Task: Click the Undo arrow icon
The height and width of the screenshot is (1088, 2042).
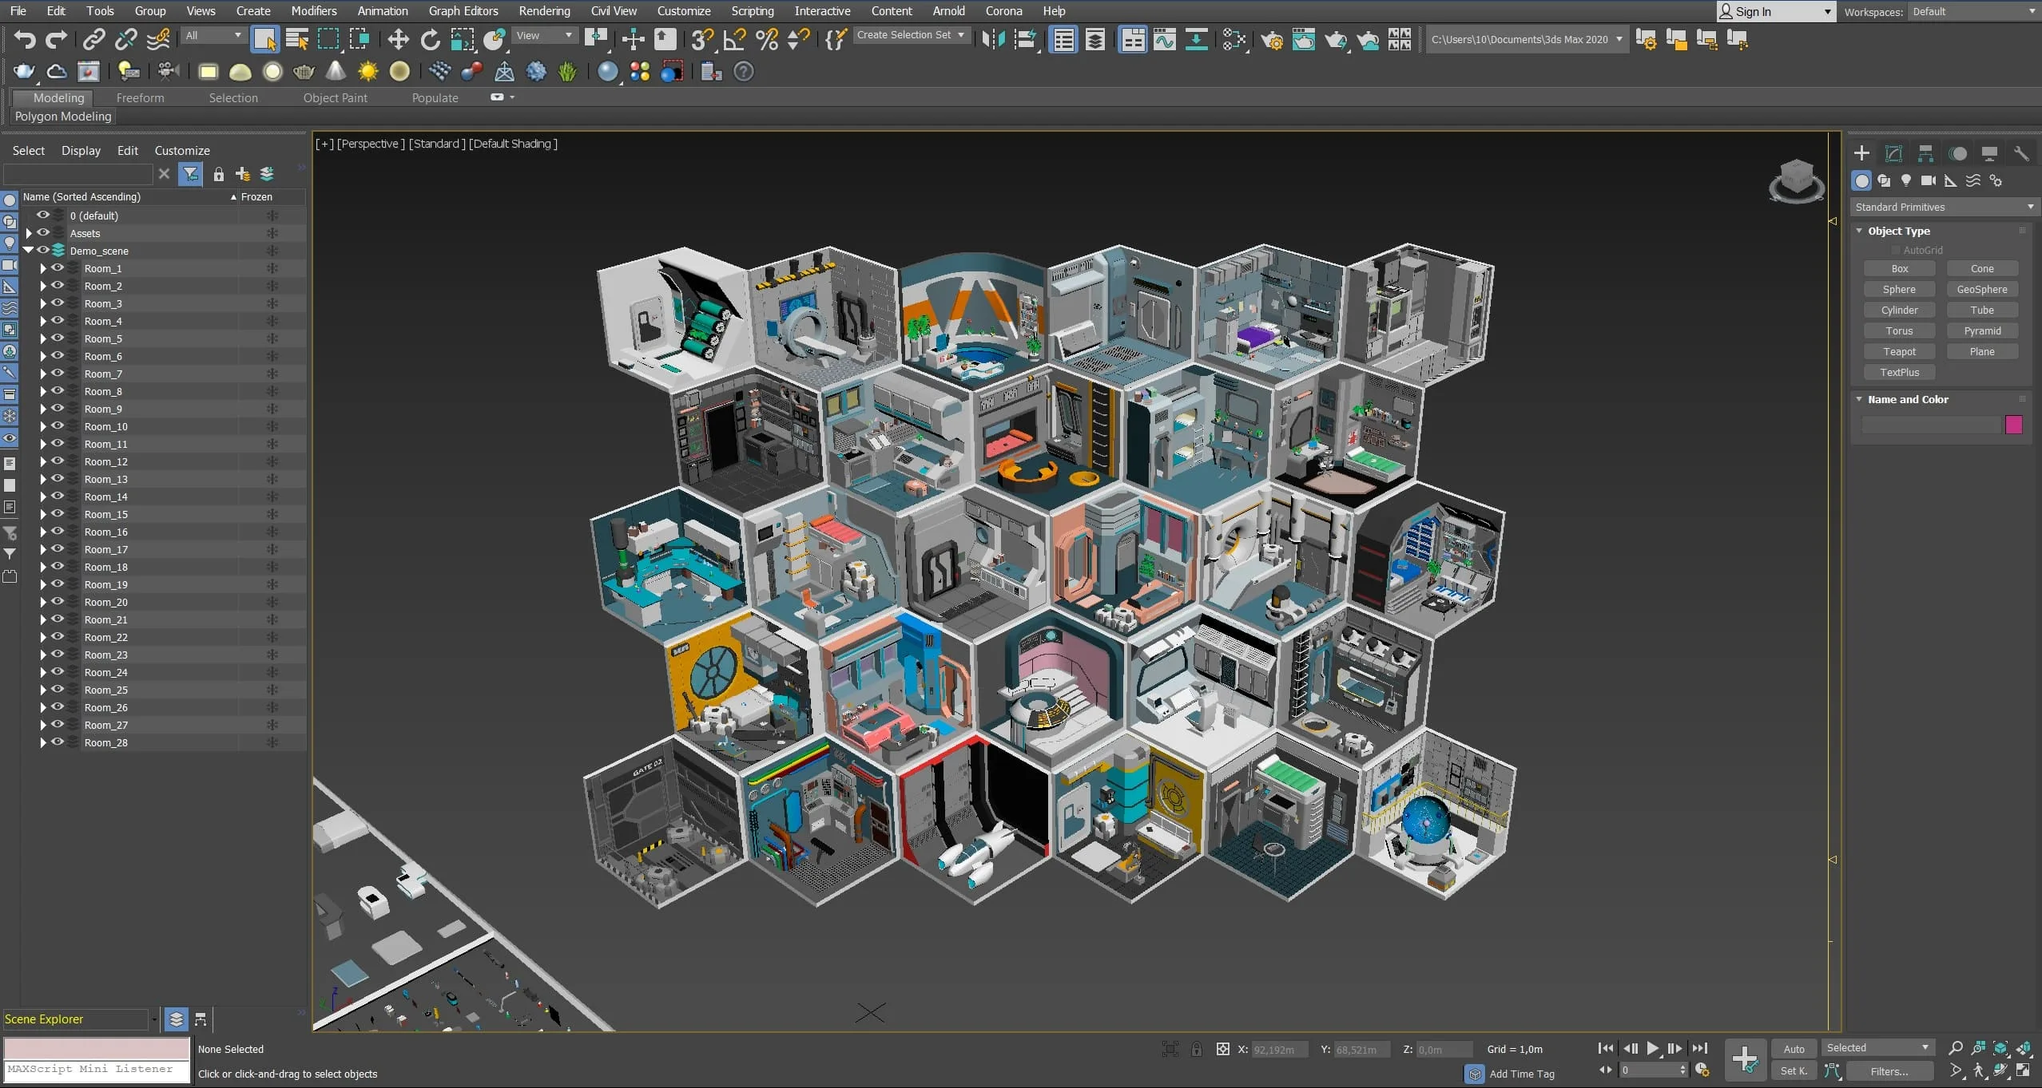Action: tap(25, 39)
